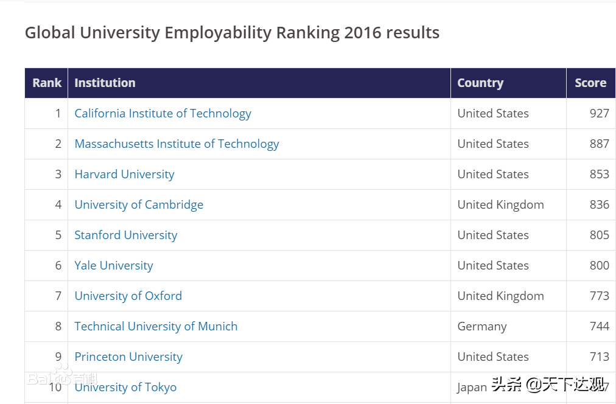This screenshot has width=616, height=404.
Task: Click the Rank column header
Action: pos(46,83)
